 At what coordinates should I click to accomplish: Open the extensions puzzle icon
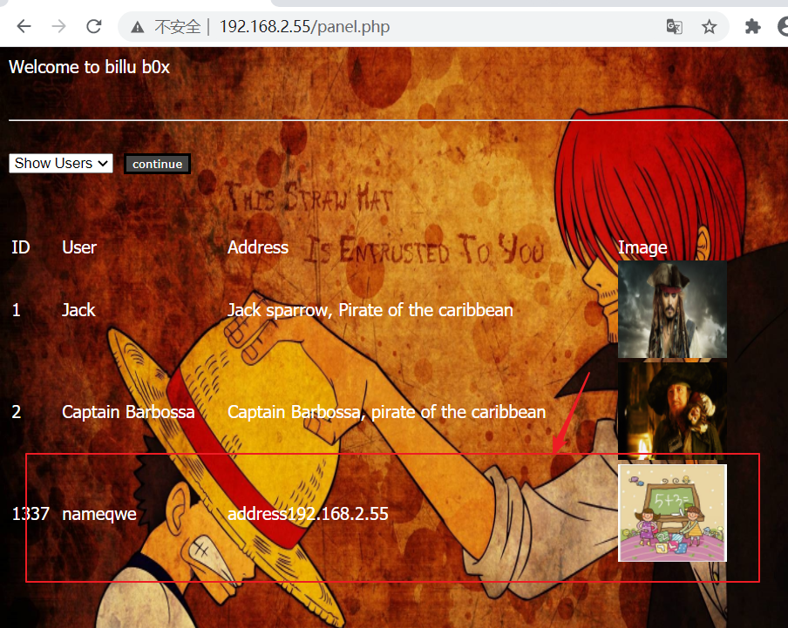pos(752,27)
